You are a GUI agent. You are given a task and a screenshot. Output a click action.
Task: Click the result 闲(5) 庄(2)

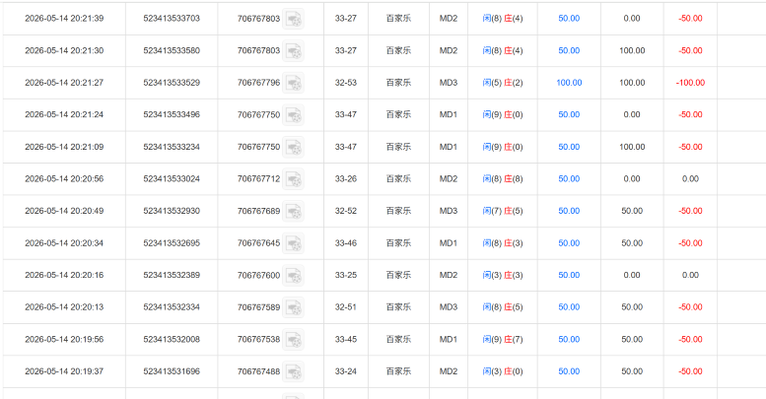[x=503, y=83]
